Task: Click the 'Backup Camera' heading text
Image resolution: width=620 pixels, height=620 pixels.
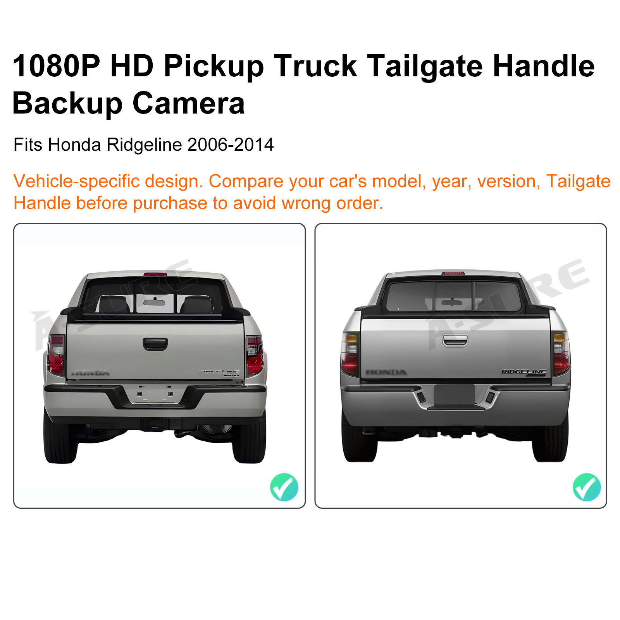Action: (x=129, y=103)
